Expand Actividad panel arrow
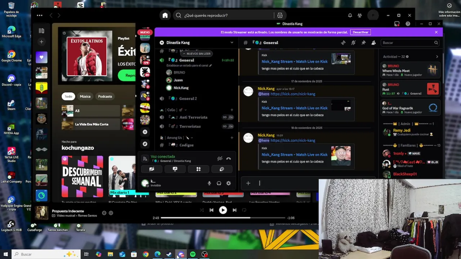461x259 pixels. (437, 56)
